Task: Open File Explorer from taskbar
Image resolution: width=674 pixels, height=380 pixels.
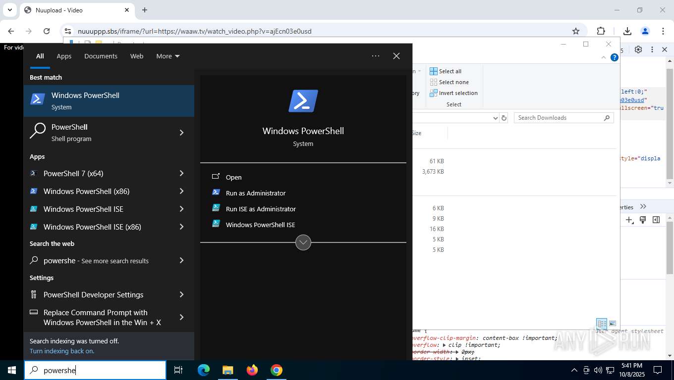Action: click(227, 370)
